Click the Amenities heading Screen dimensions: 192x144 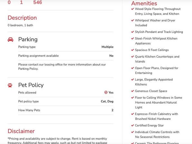144,3
